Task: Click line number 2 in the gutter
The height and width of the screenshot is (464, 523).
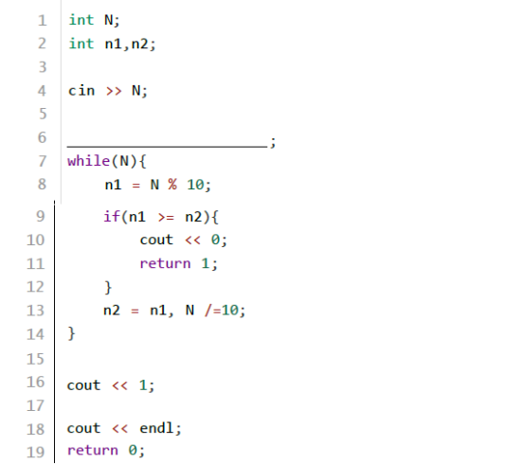Action: point(42,44)
